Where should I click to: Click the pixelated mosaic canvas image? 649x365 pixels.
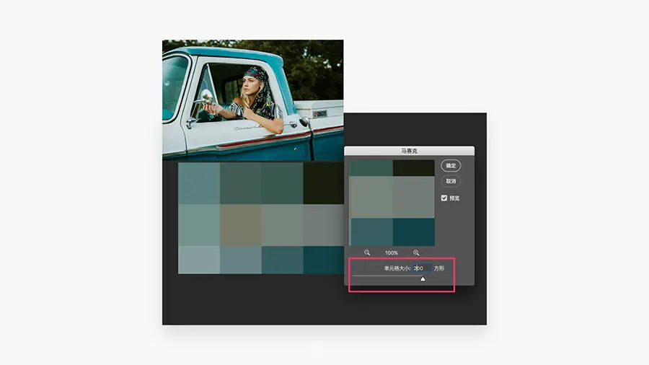261,218
